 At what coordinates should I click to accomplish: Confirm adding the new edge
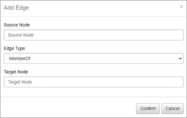[148, 109]
